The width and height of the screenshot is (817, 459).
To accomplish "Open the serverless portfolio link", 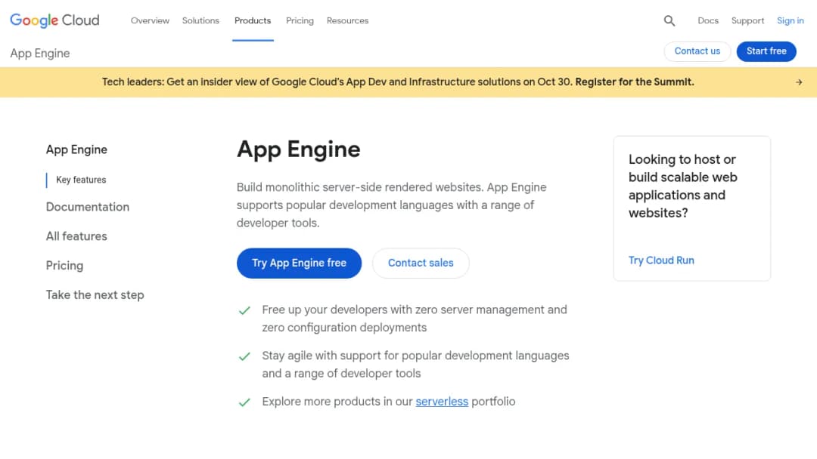I will tap(442, 402).
